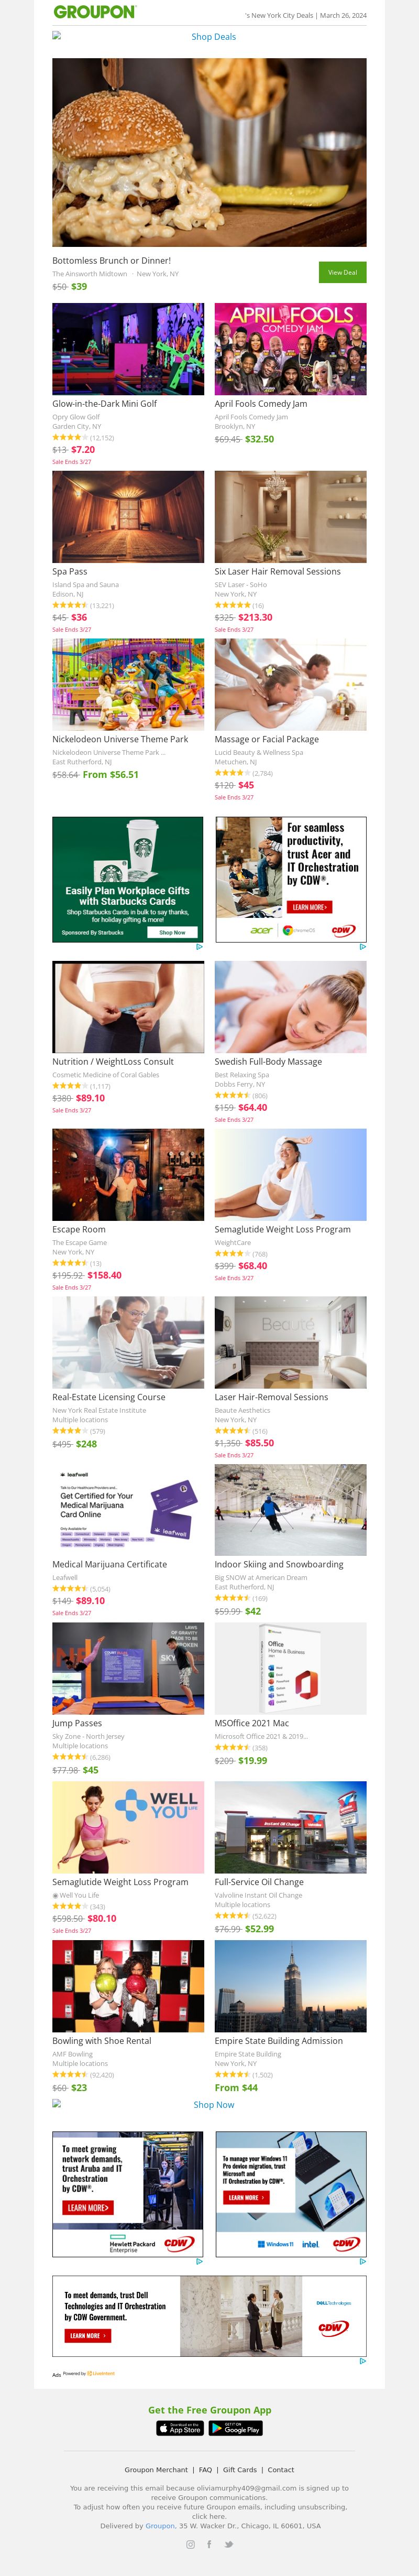Screen dimensions: 419x2576
Task: Open the Glow-in-the-Dark Mini Golf deal image
Action: (x=128, y=349)
